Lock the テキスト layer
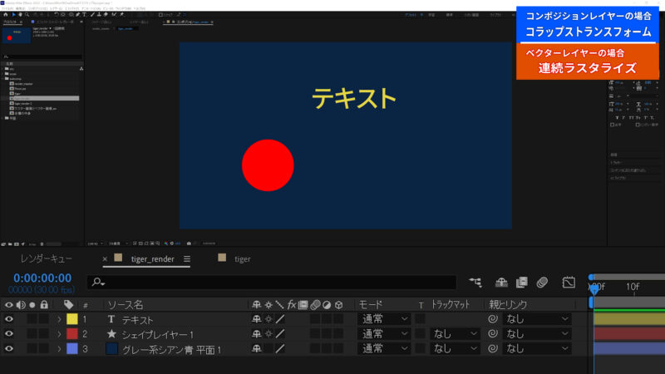The width and height of the screenshot is (665, 374). [44, 319]
